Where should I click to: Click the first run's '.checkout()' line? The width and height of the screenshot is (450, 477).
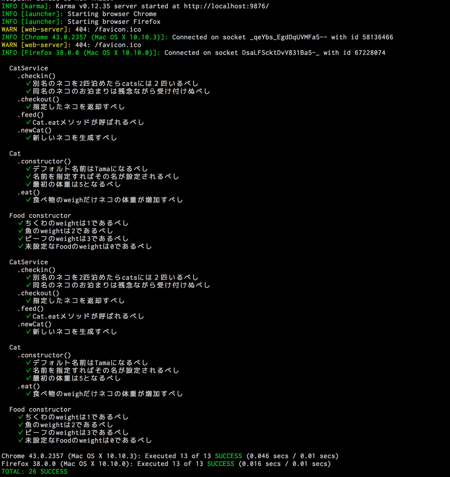point(38,99)
